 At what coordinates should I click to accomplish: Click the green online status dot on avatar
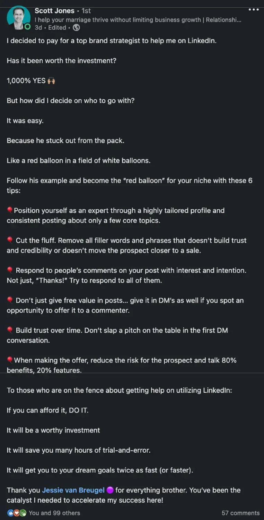pos(28,27)
